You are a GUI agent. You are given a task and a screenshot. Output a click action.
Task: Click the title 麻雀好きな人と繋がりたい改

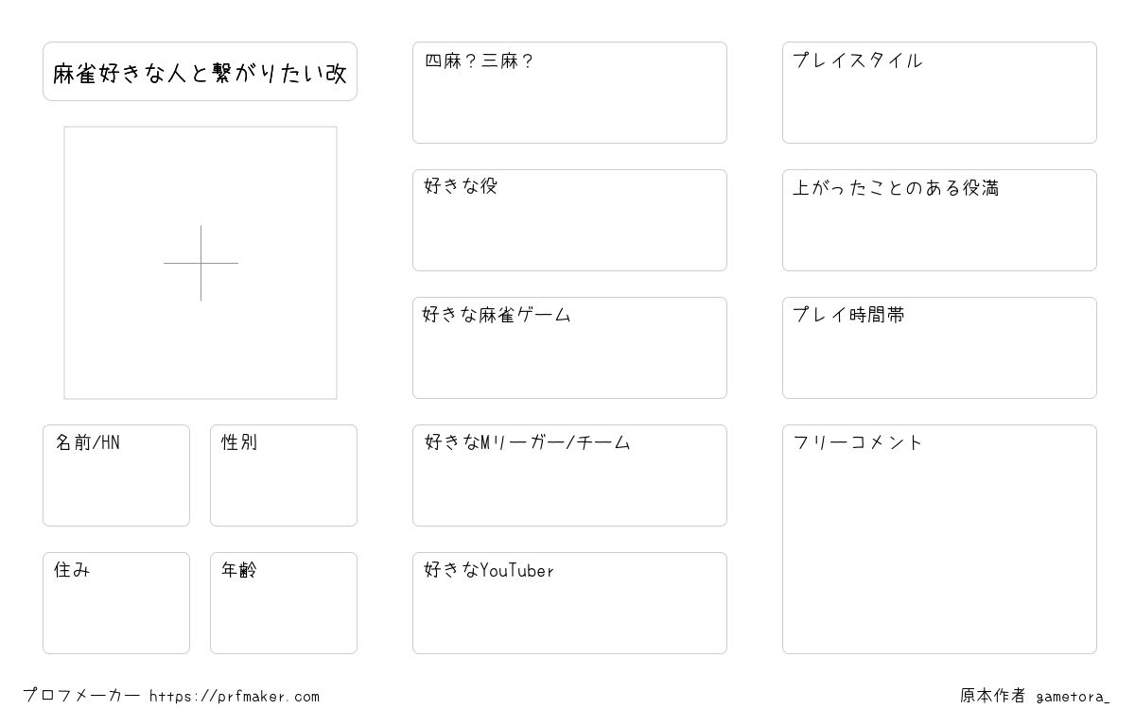200,72
